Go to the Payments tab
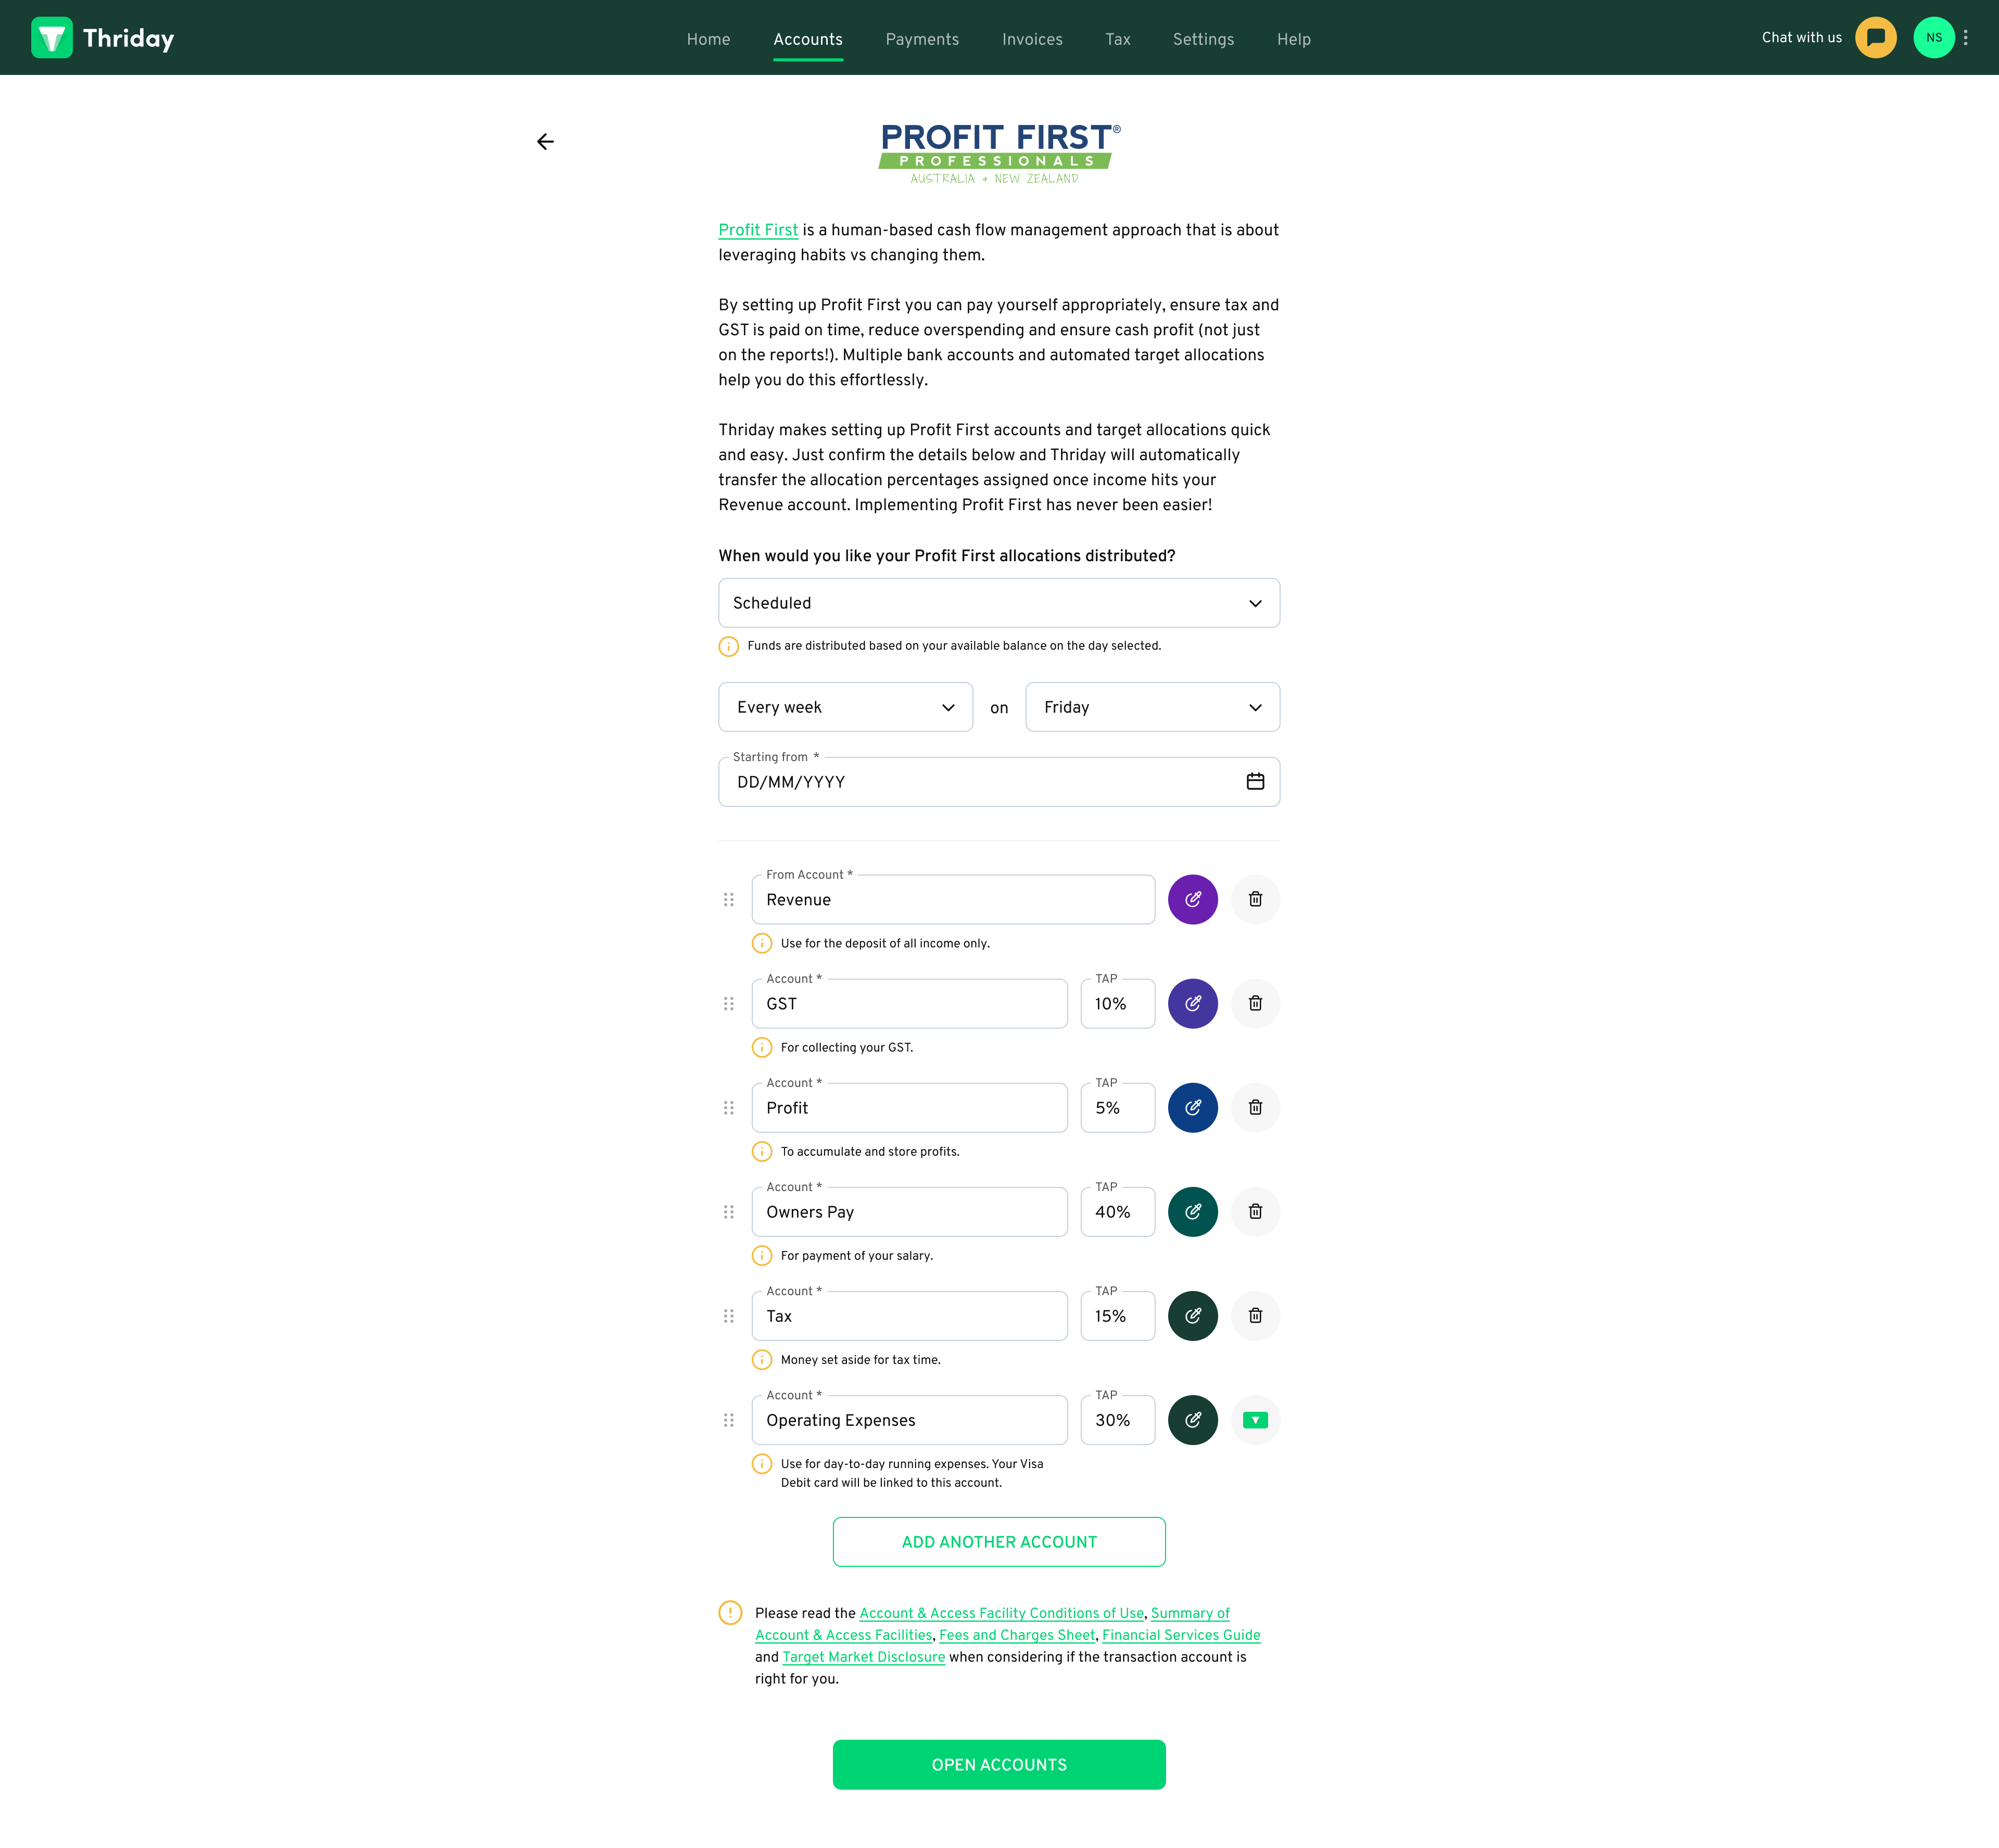Screen dimensions: 1999x1848 point(922,39)
